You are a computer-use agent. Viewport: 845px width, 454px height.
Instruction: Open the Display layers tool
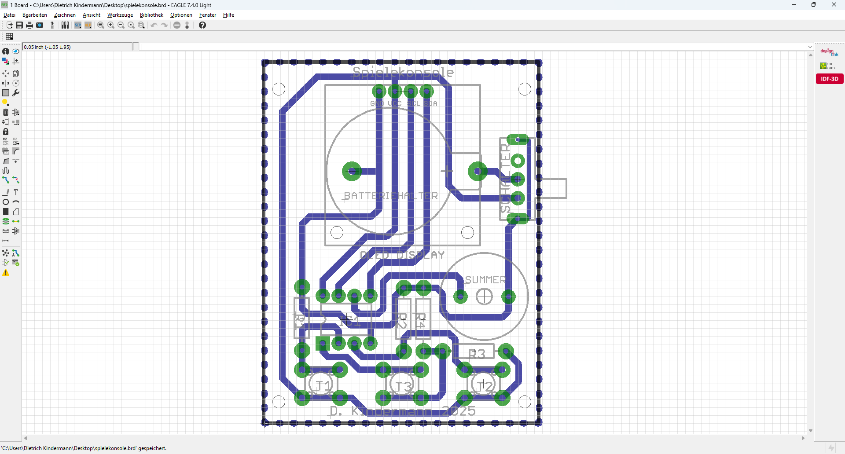tap(6, 61)
